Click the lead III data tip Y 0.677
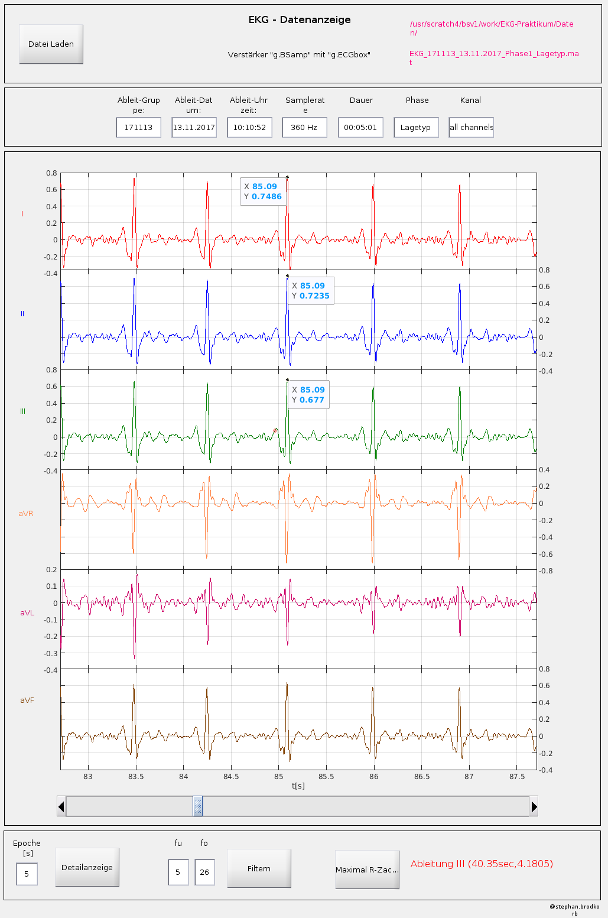The width and height of the screenshot is (608, 918). [x=308, y=395]
